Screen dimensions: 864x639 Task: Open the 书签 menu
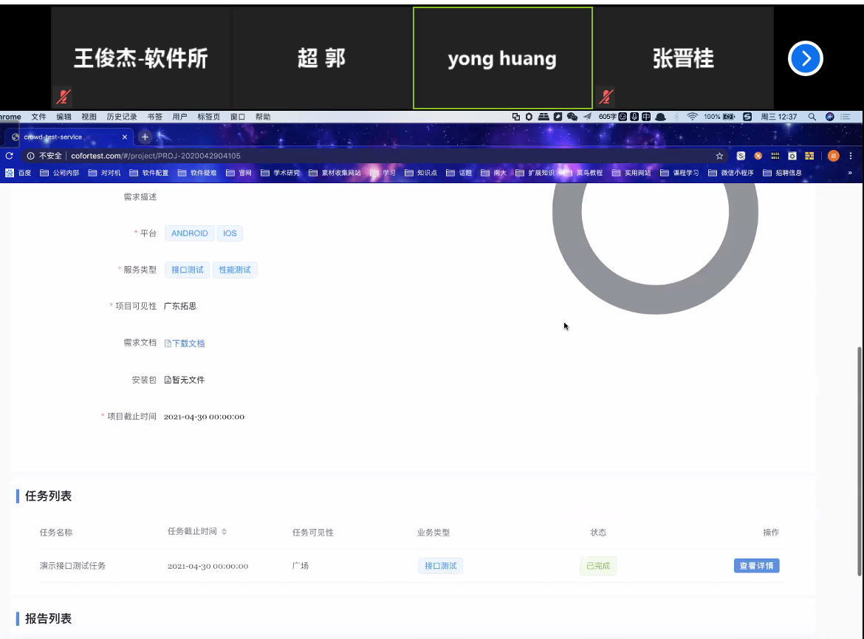point(155,117)
